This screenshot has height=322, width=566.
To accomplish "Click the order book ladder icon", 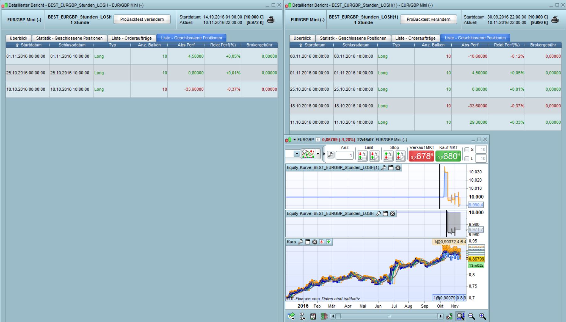I will point(324,316).
